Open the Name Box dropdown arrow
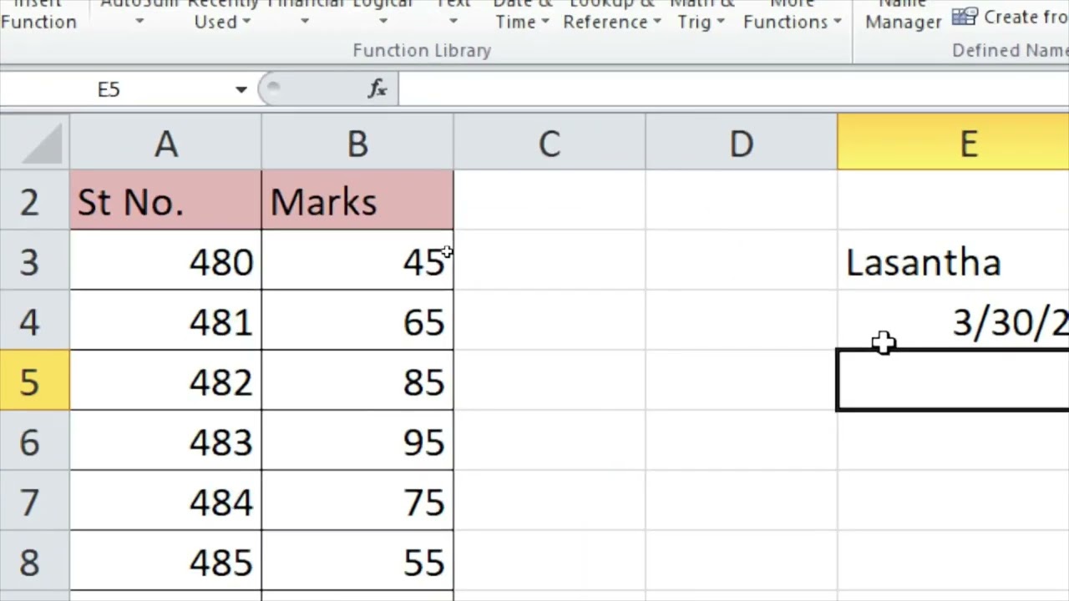1069x601 pixels. coord(241,89)
